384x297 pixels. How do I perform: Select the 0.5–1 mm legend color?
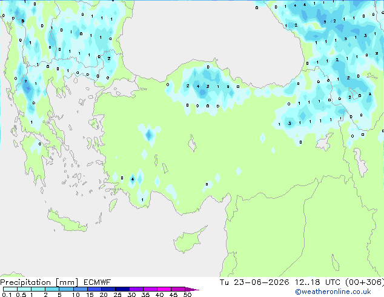point(24,289)
